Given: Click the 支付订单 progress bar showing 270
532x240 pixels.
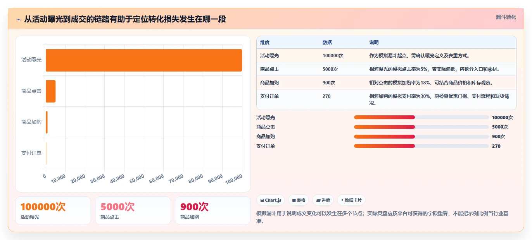Looking at the screenshot, I should pyautogui.click(x=421, y=146).
